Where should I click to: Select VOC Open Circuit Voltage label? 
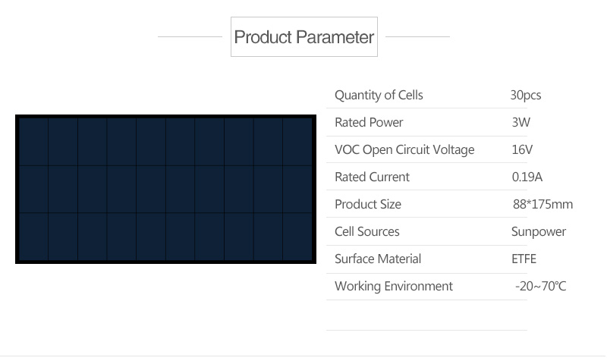(404, 149)
